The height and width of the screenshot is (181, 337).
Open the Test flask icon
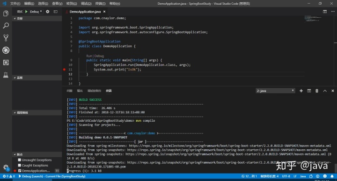[6, 75]
